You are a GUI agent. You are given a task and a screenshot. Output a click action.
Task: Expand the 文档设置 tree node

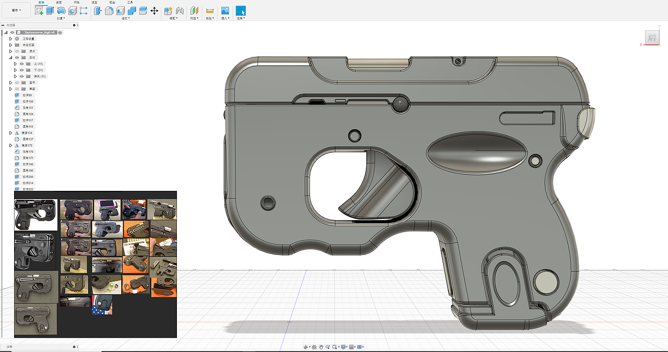10,39
